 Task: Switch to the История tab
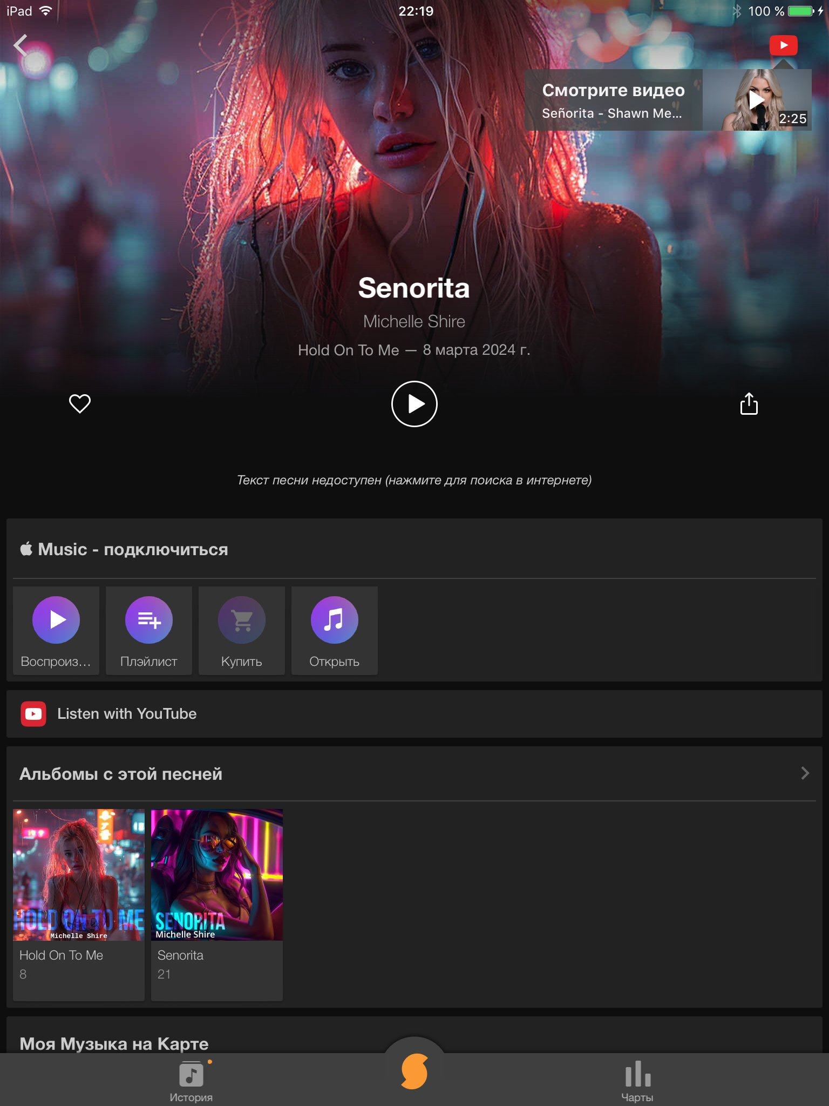[191, 1082]
